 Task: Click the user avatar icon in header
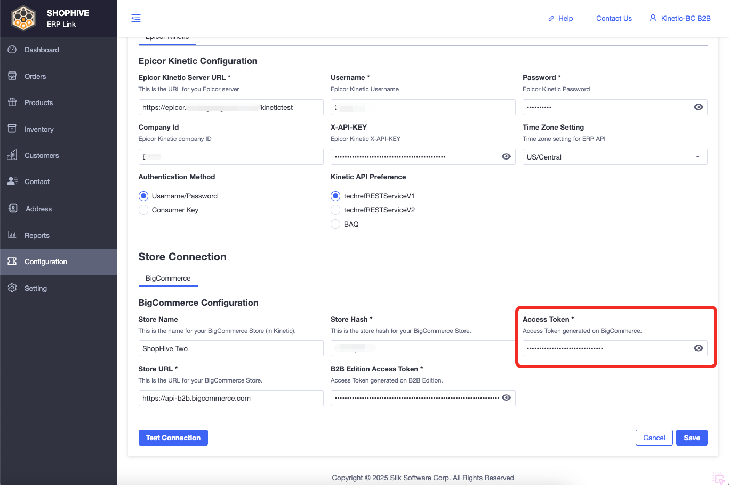[x=653, y=18]
